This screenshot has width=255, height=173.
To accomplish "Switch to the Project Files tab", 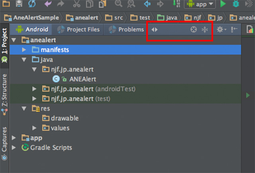I will (x=78, y=29).
